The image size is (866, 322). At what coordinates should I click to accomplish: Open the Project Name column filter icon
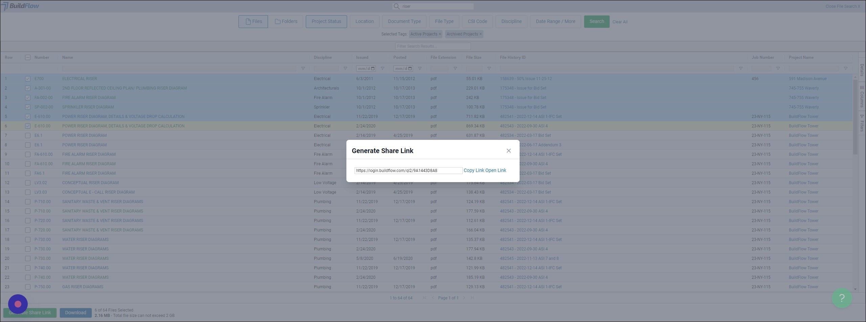coord(845,69)
